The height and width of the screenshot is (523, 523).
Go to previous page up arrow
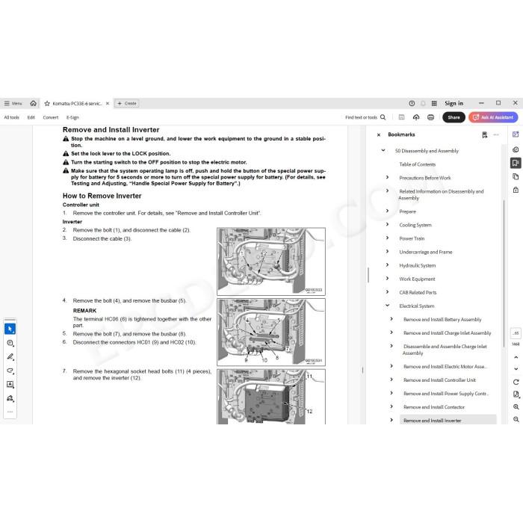[516, 357]
